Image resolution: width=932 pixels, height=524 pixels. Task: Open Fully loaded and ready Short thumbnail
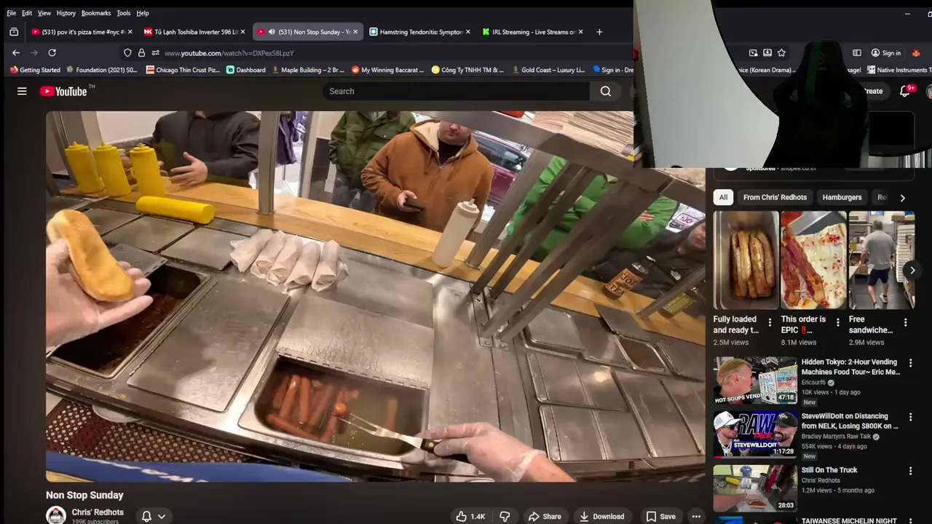click(746, 260)
